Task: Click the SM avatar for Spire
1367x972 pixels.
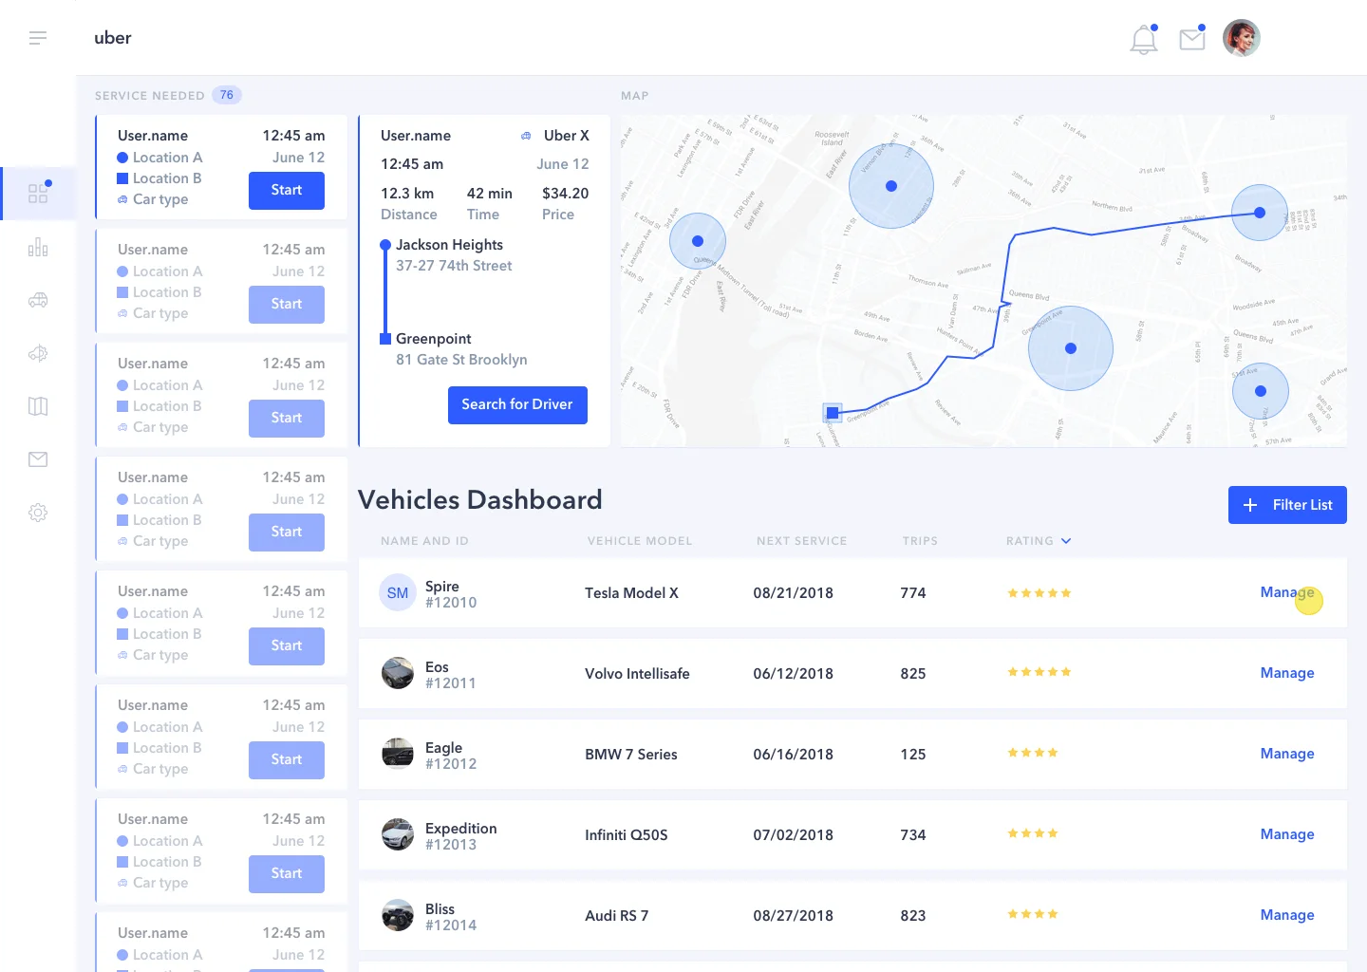Action: pyautogui.click(x=398, y=593)
